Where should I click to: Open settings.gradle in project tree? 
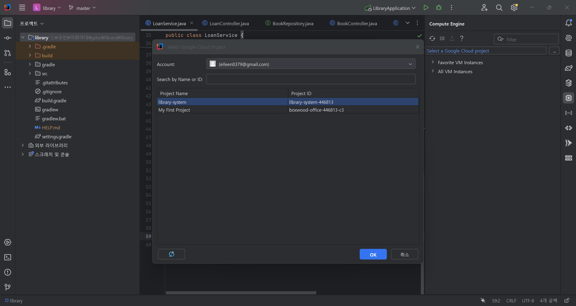coord(56,136)
